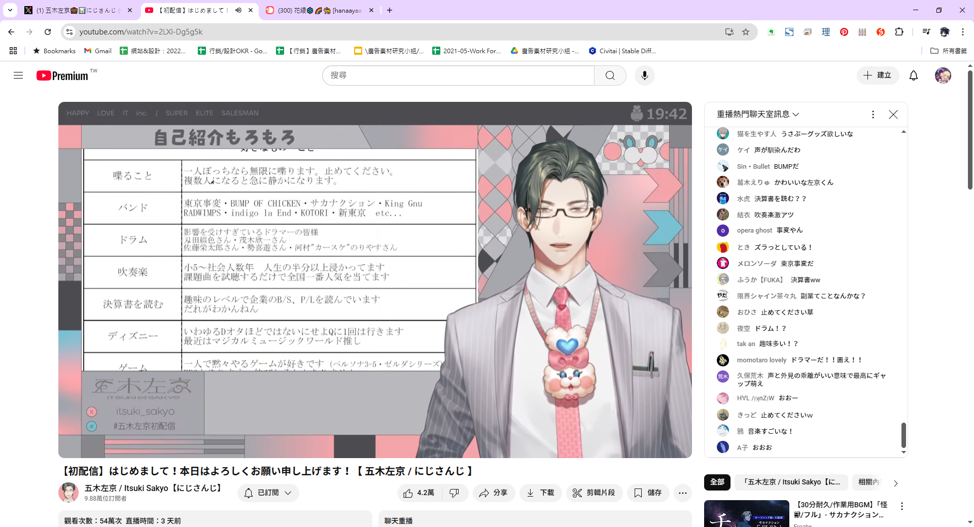
Task: Open the tab search dropdown arrow
Action: 10,10
